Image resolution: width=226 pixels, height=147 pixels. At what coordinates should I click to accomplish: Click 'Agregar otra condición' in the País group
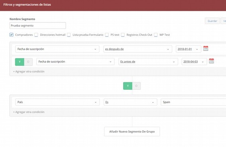pos(29,112)
